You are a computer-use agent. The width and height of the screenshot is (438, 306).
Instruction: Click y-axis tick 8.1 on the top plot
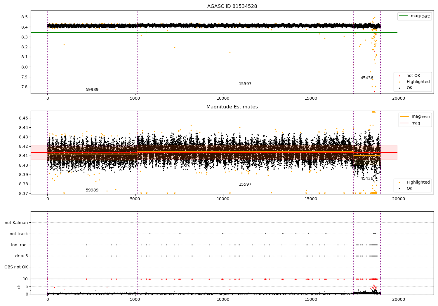click(25, 57)
